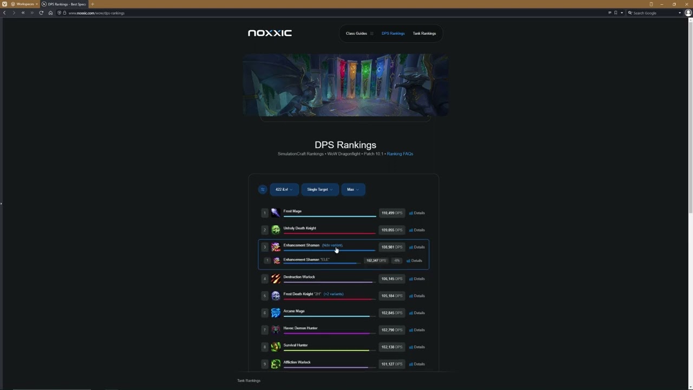693x390 pixels.
Task: Click the tracker blocker shield icon
Action: (x=59, y=12)
